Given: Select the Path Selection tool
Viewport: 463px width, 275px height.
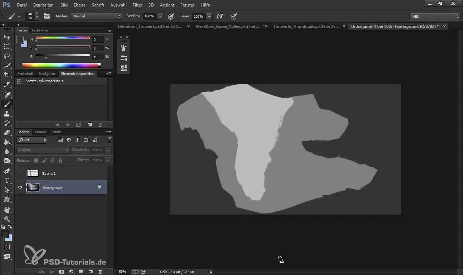Looking at the screenshot, I should tap(7, 190).
